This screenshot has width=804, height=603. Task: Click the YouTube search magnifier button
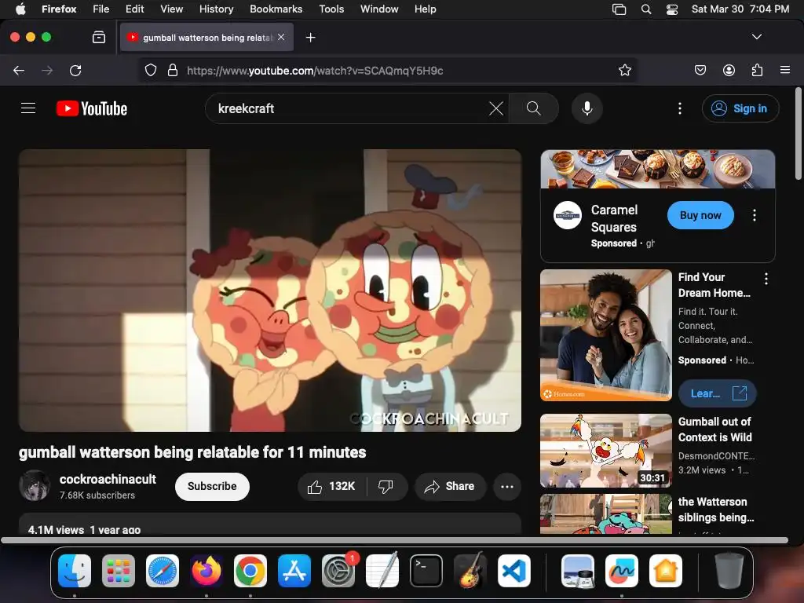click(534, 108)
